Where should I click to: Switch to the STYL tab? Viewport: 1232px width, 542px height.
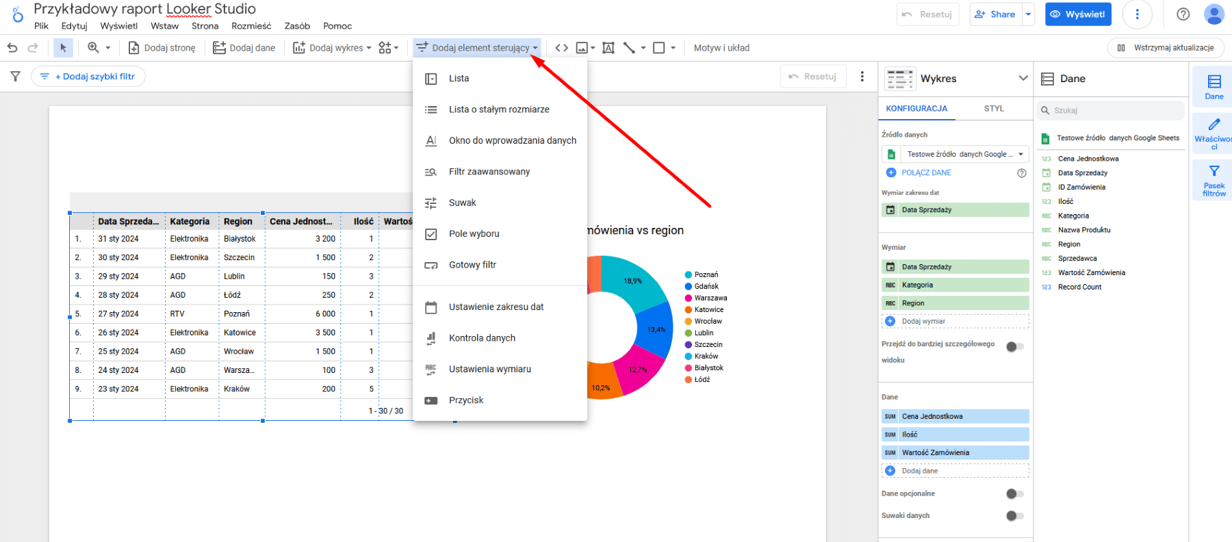[994, 109]
